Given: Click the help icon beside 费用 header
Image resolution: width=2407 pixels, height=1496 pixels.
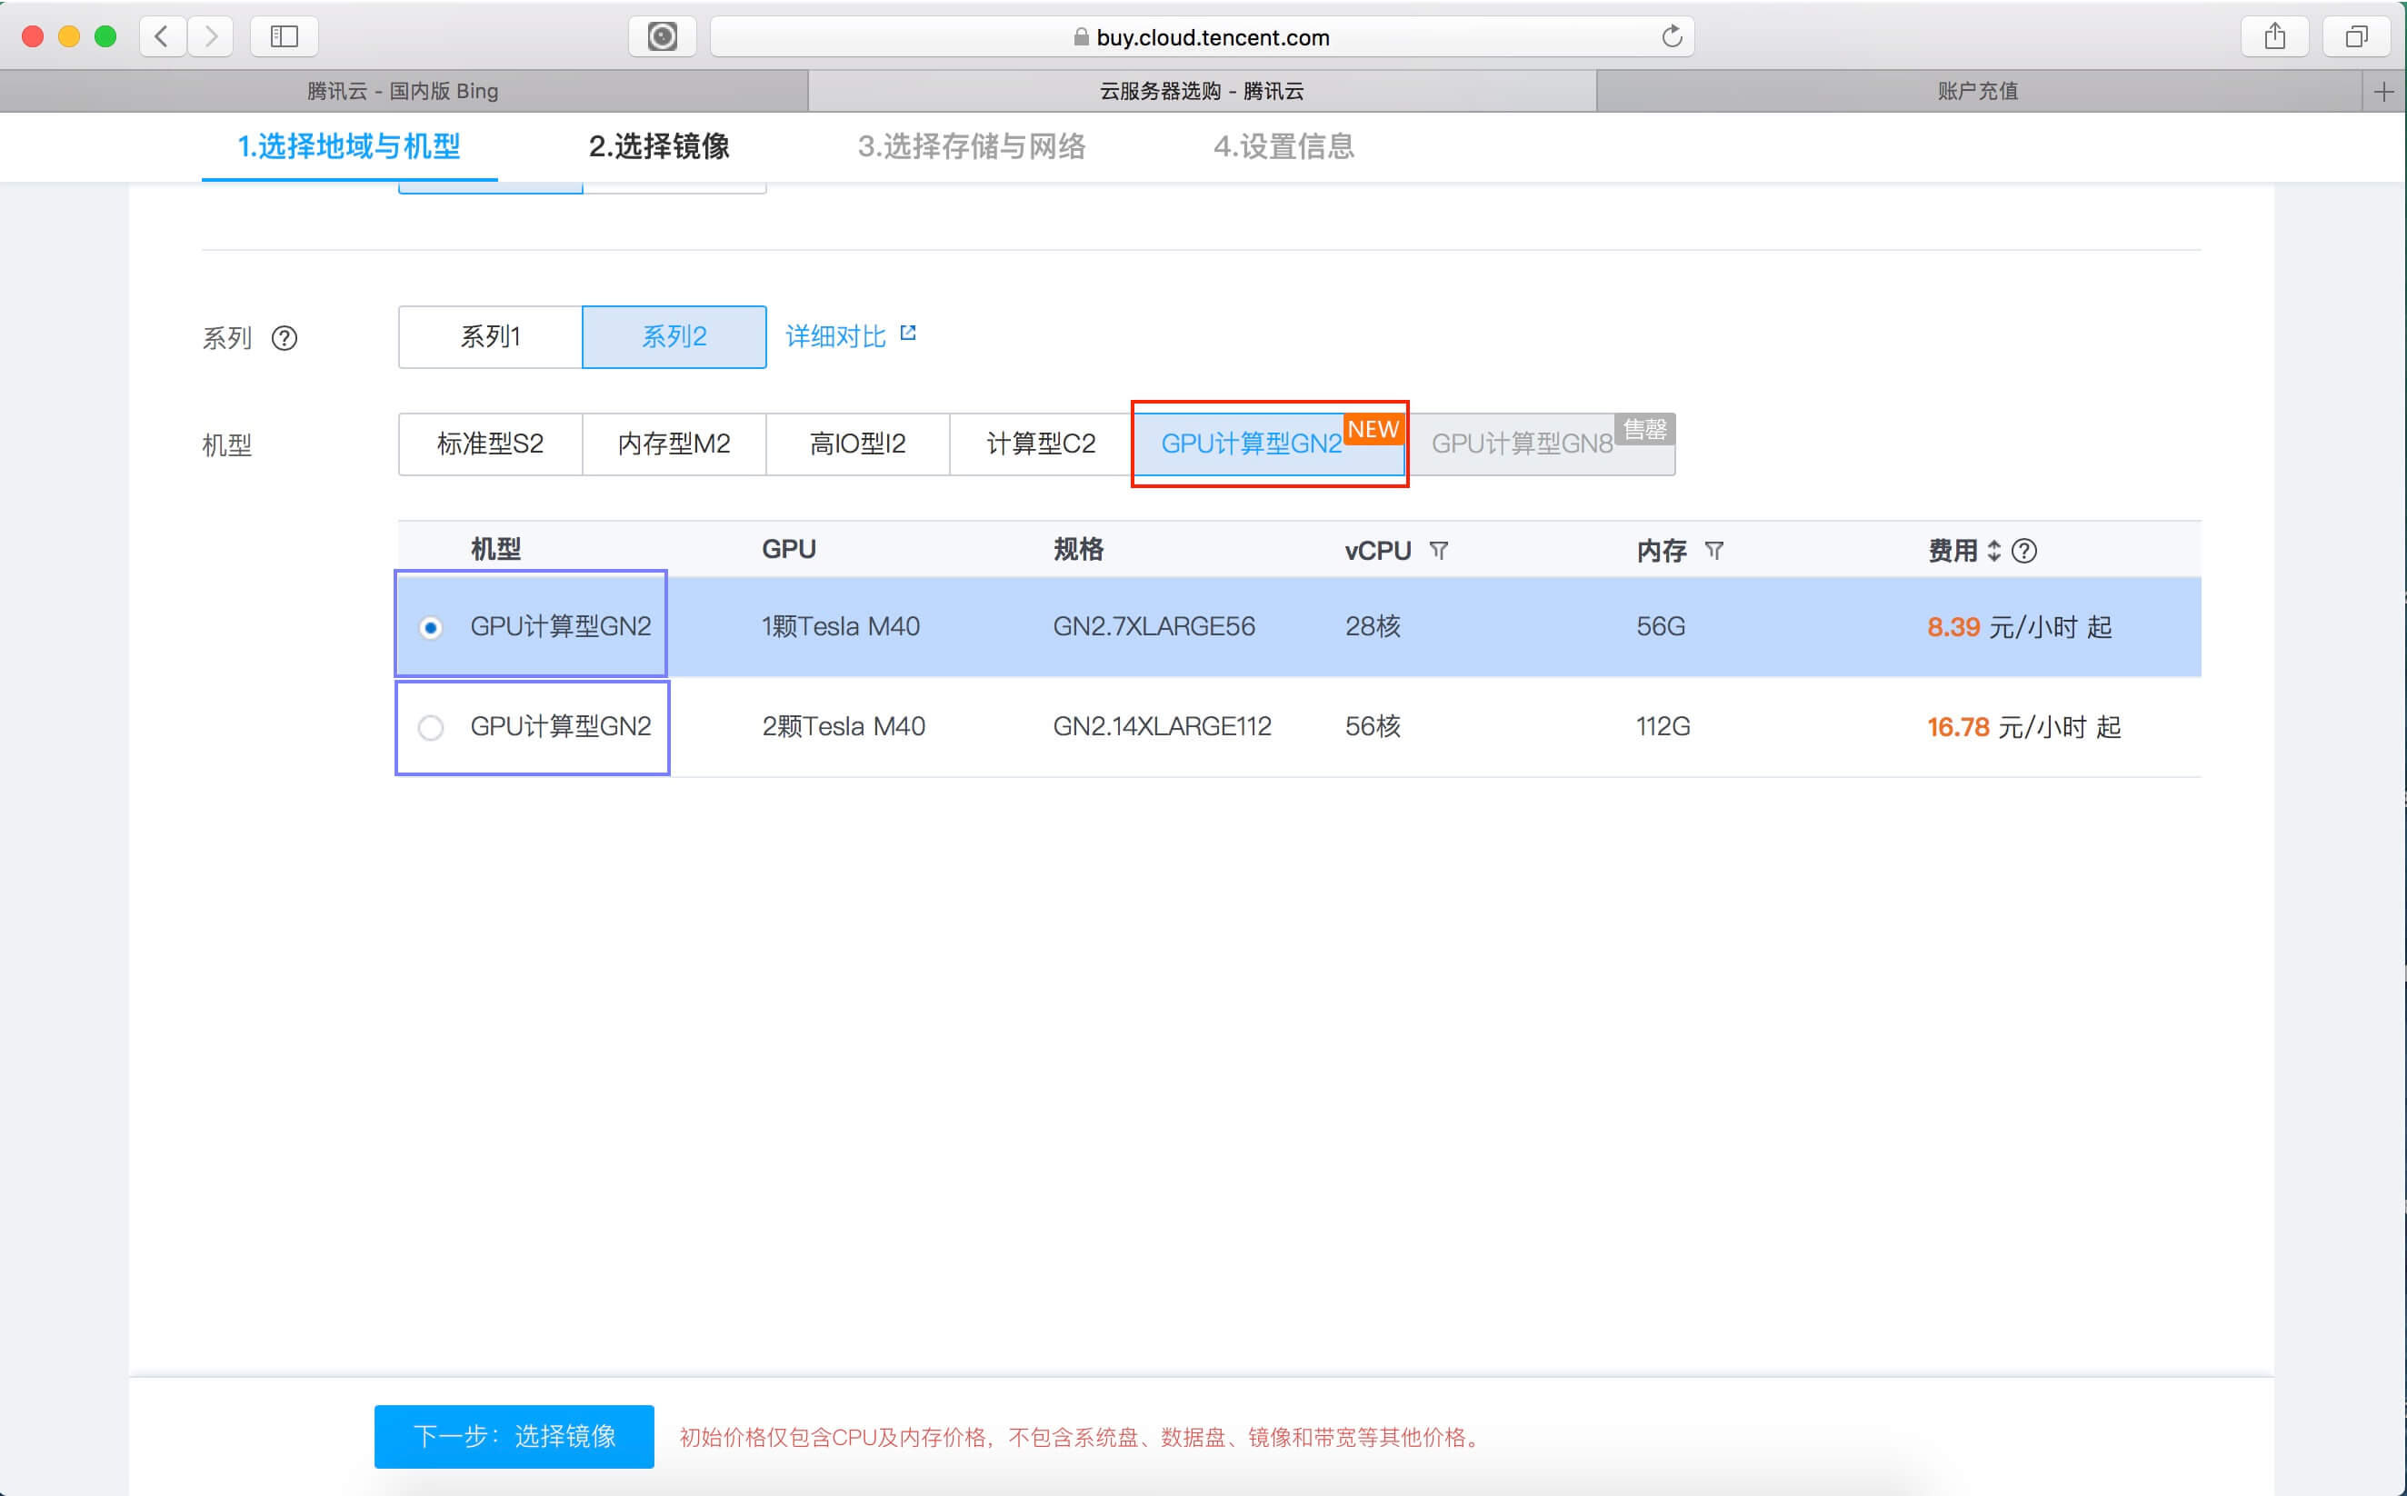Looking at the screenshot, I should [x=2024, y=551].
